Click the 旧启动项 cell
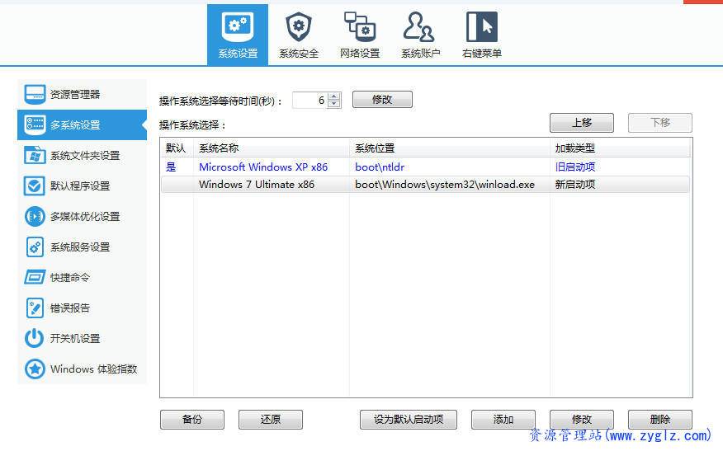 [575, 167]
